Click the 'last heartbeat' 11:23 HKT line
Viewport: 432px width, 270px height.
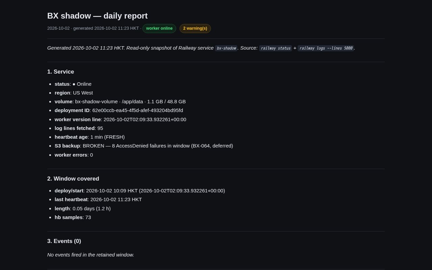click(98, 199)
